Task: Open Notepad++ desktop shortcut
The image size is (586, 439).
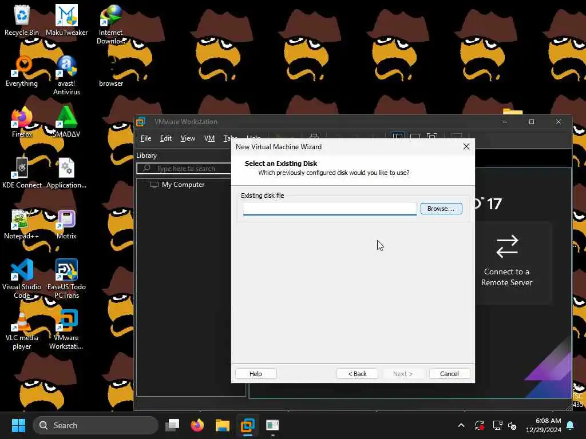Action: (21, 224)
